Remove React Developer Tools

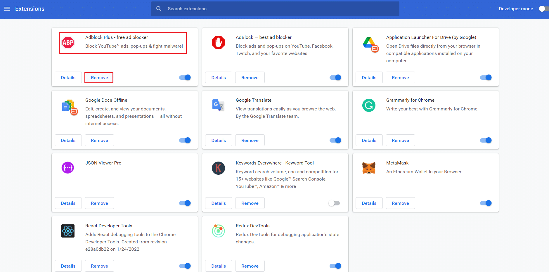99,266
